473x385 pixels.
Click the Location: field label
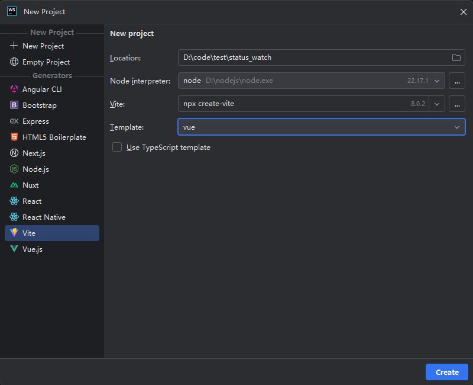(x=125, y=57)
